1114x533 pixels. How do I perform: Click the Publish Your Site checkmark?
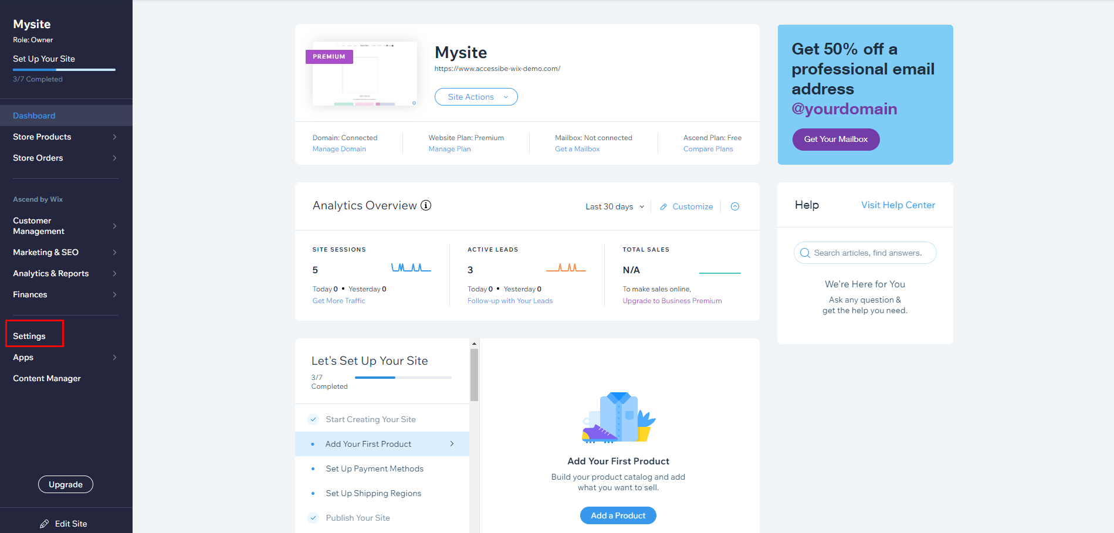point(313,518)
